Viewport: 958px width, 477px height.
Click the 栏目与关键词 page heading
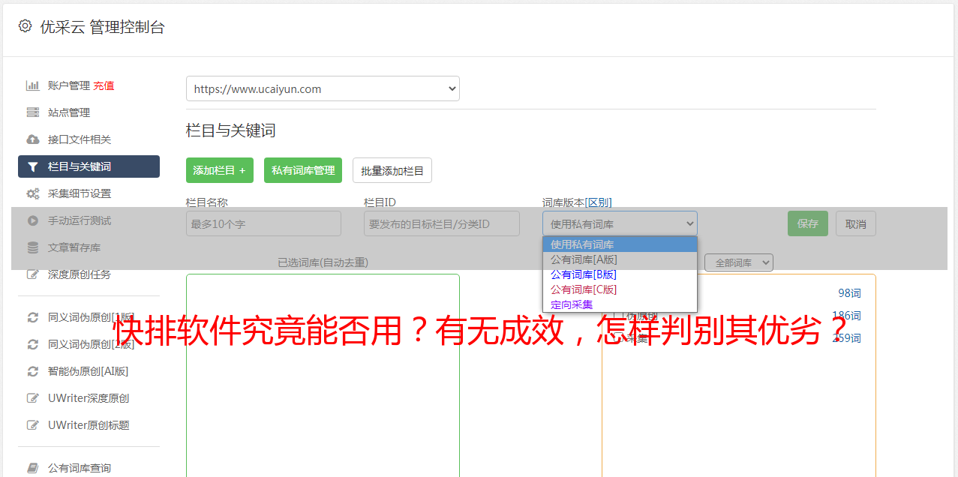point(230,130)
